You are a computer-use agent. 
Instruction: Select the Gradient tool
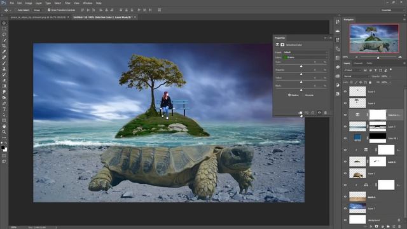(x=4, y=87)
